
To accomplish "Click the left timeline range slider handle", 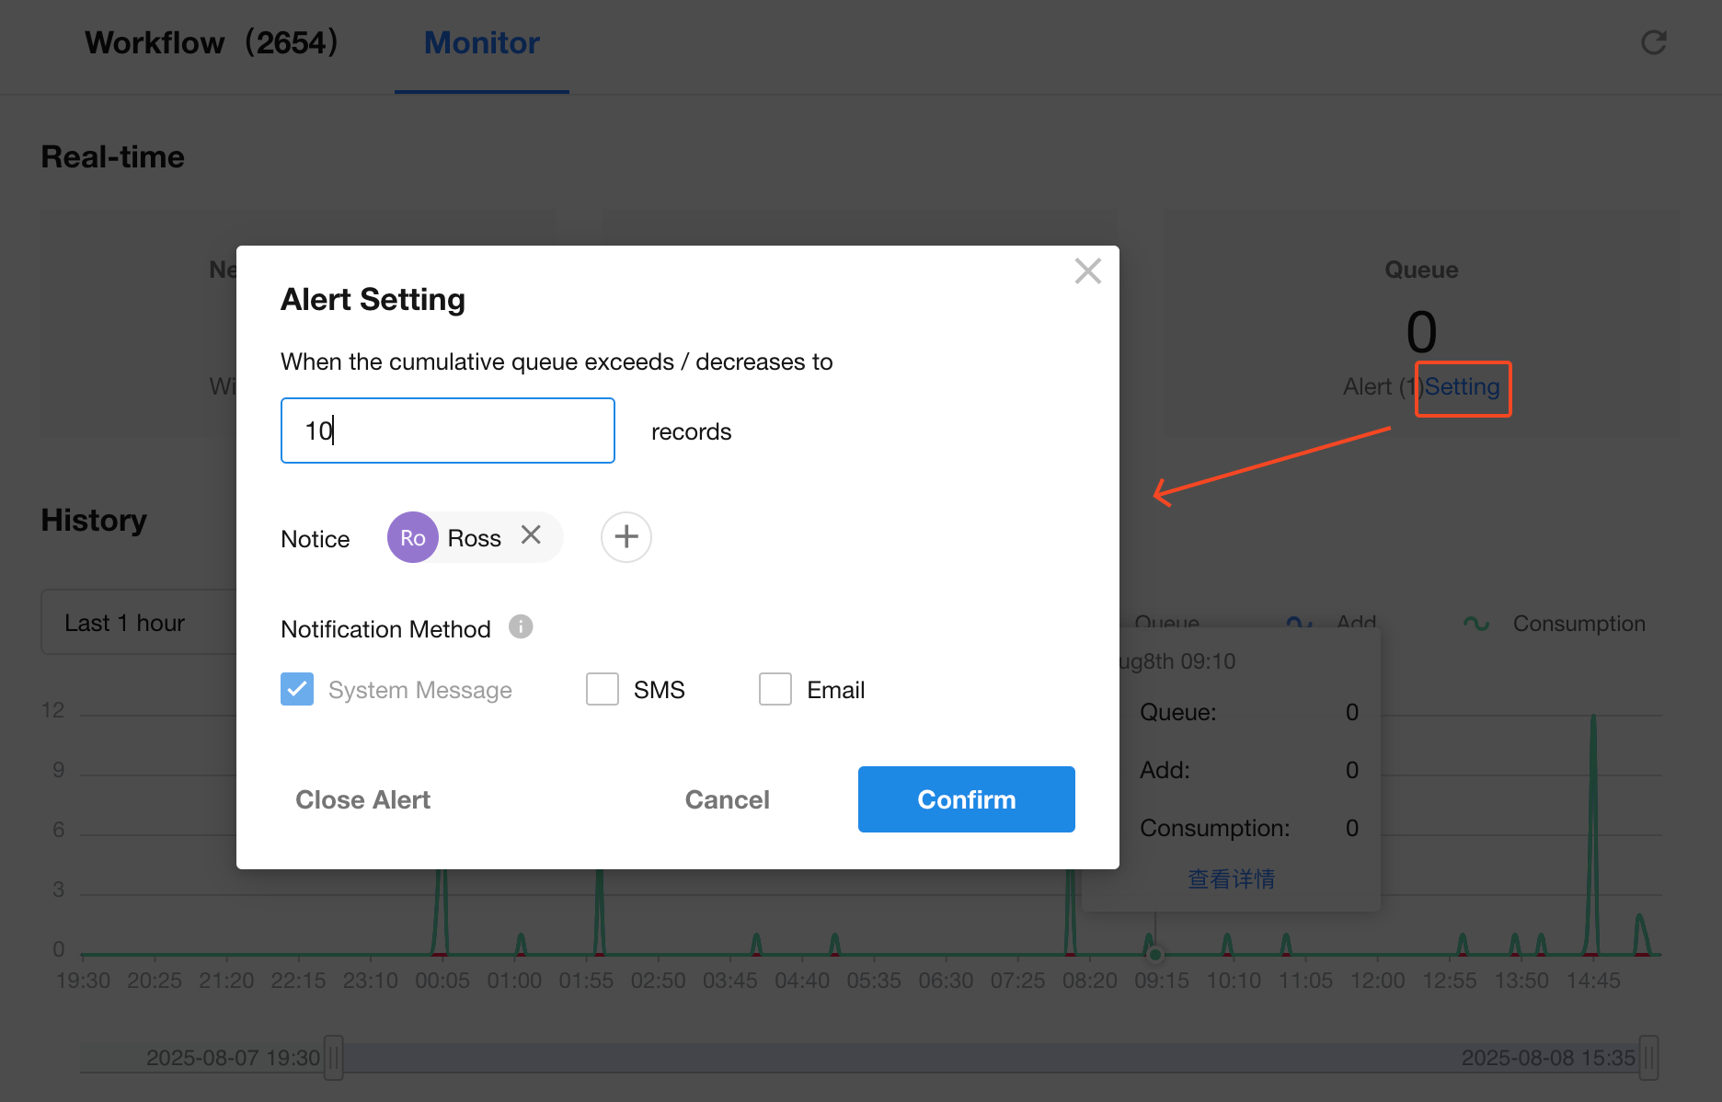I will click(x=334, y=1058).
